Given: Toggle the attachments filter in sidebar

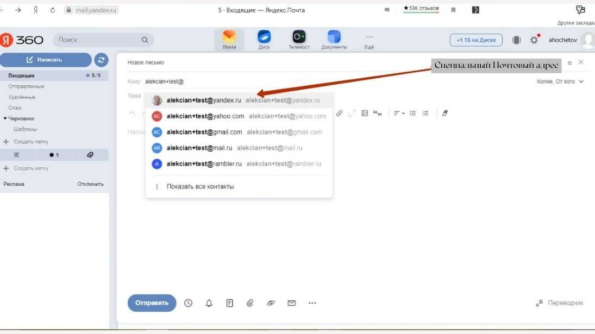Looking at the screenshot, I should tap(90, 155).
